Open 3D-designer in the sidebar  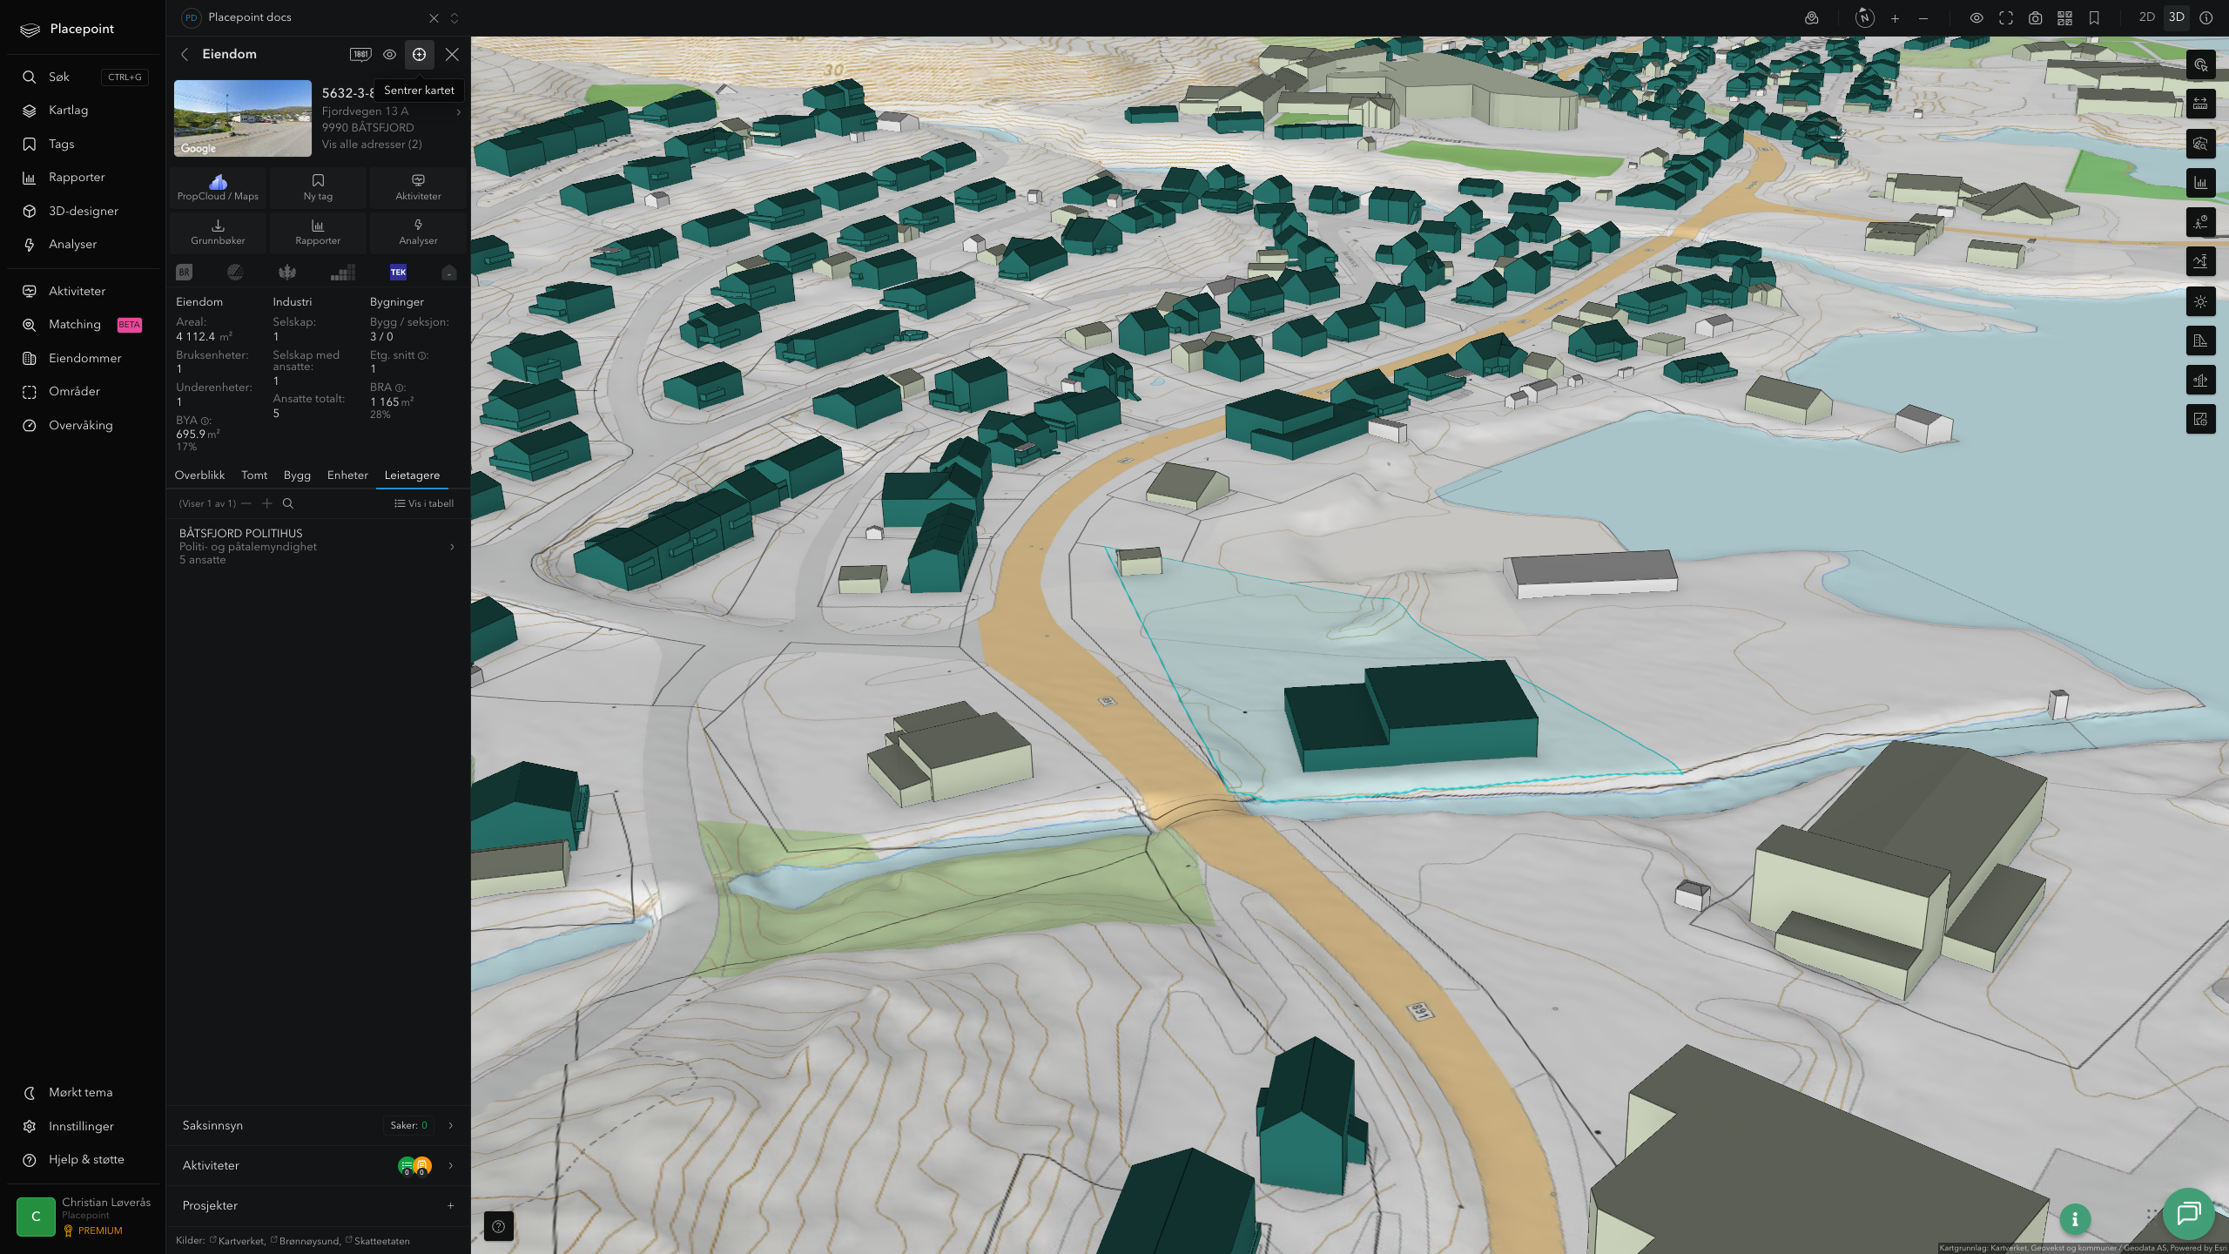(x=84, y=211)
